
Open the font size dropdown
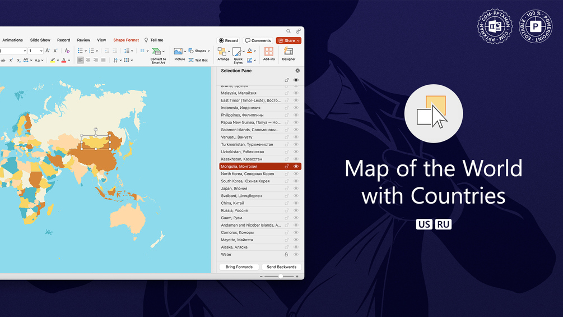(x=40, y=50)
